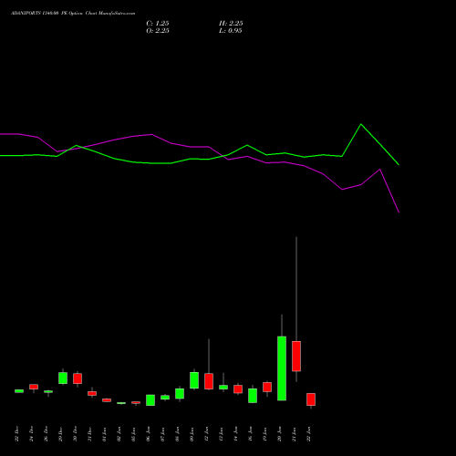Click the '06 Jan' date label
This screenshot has height=456, width=456.
[x=149, y=434]
